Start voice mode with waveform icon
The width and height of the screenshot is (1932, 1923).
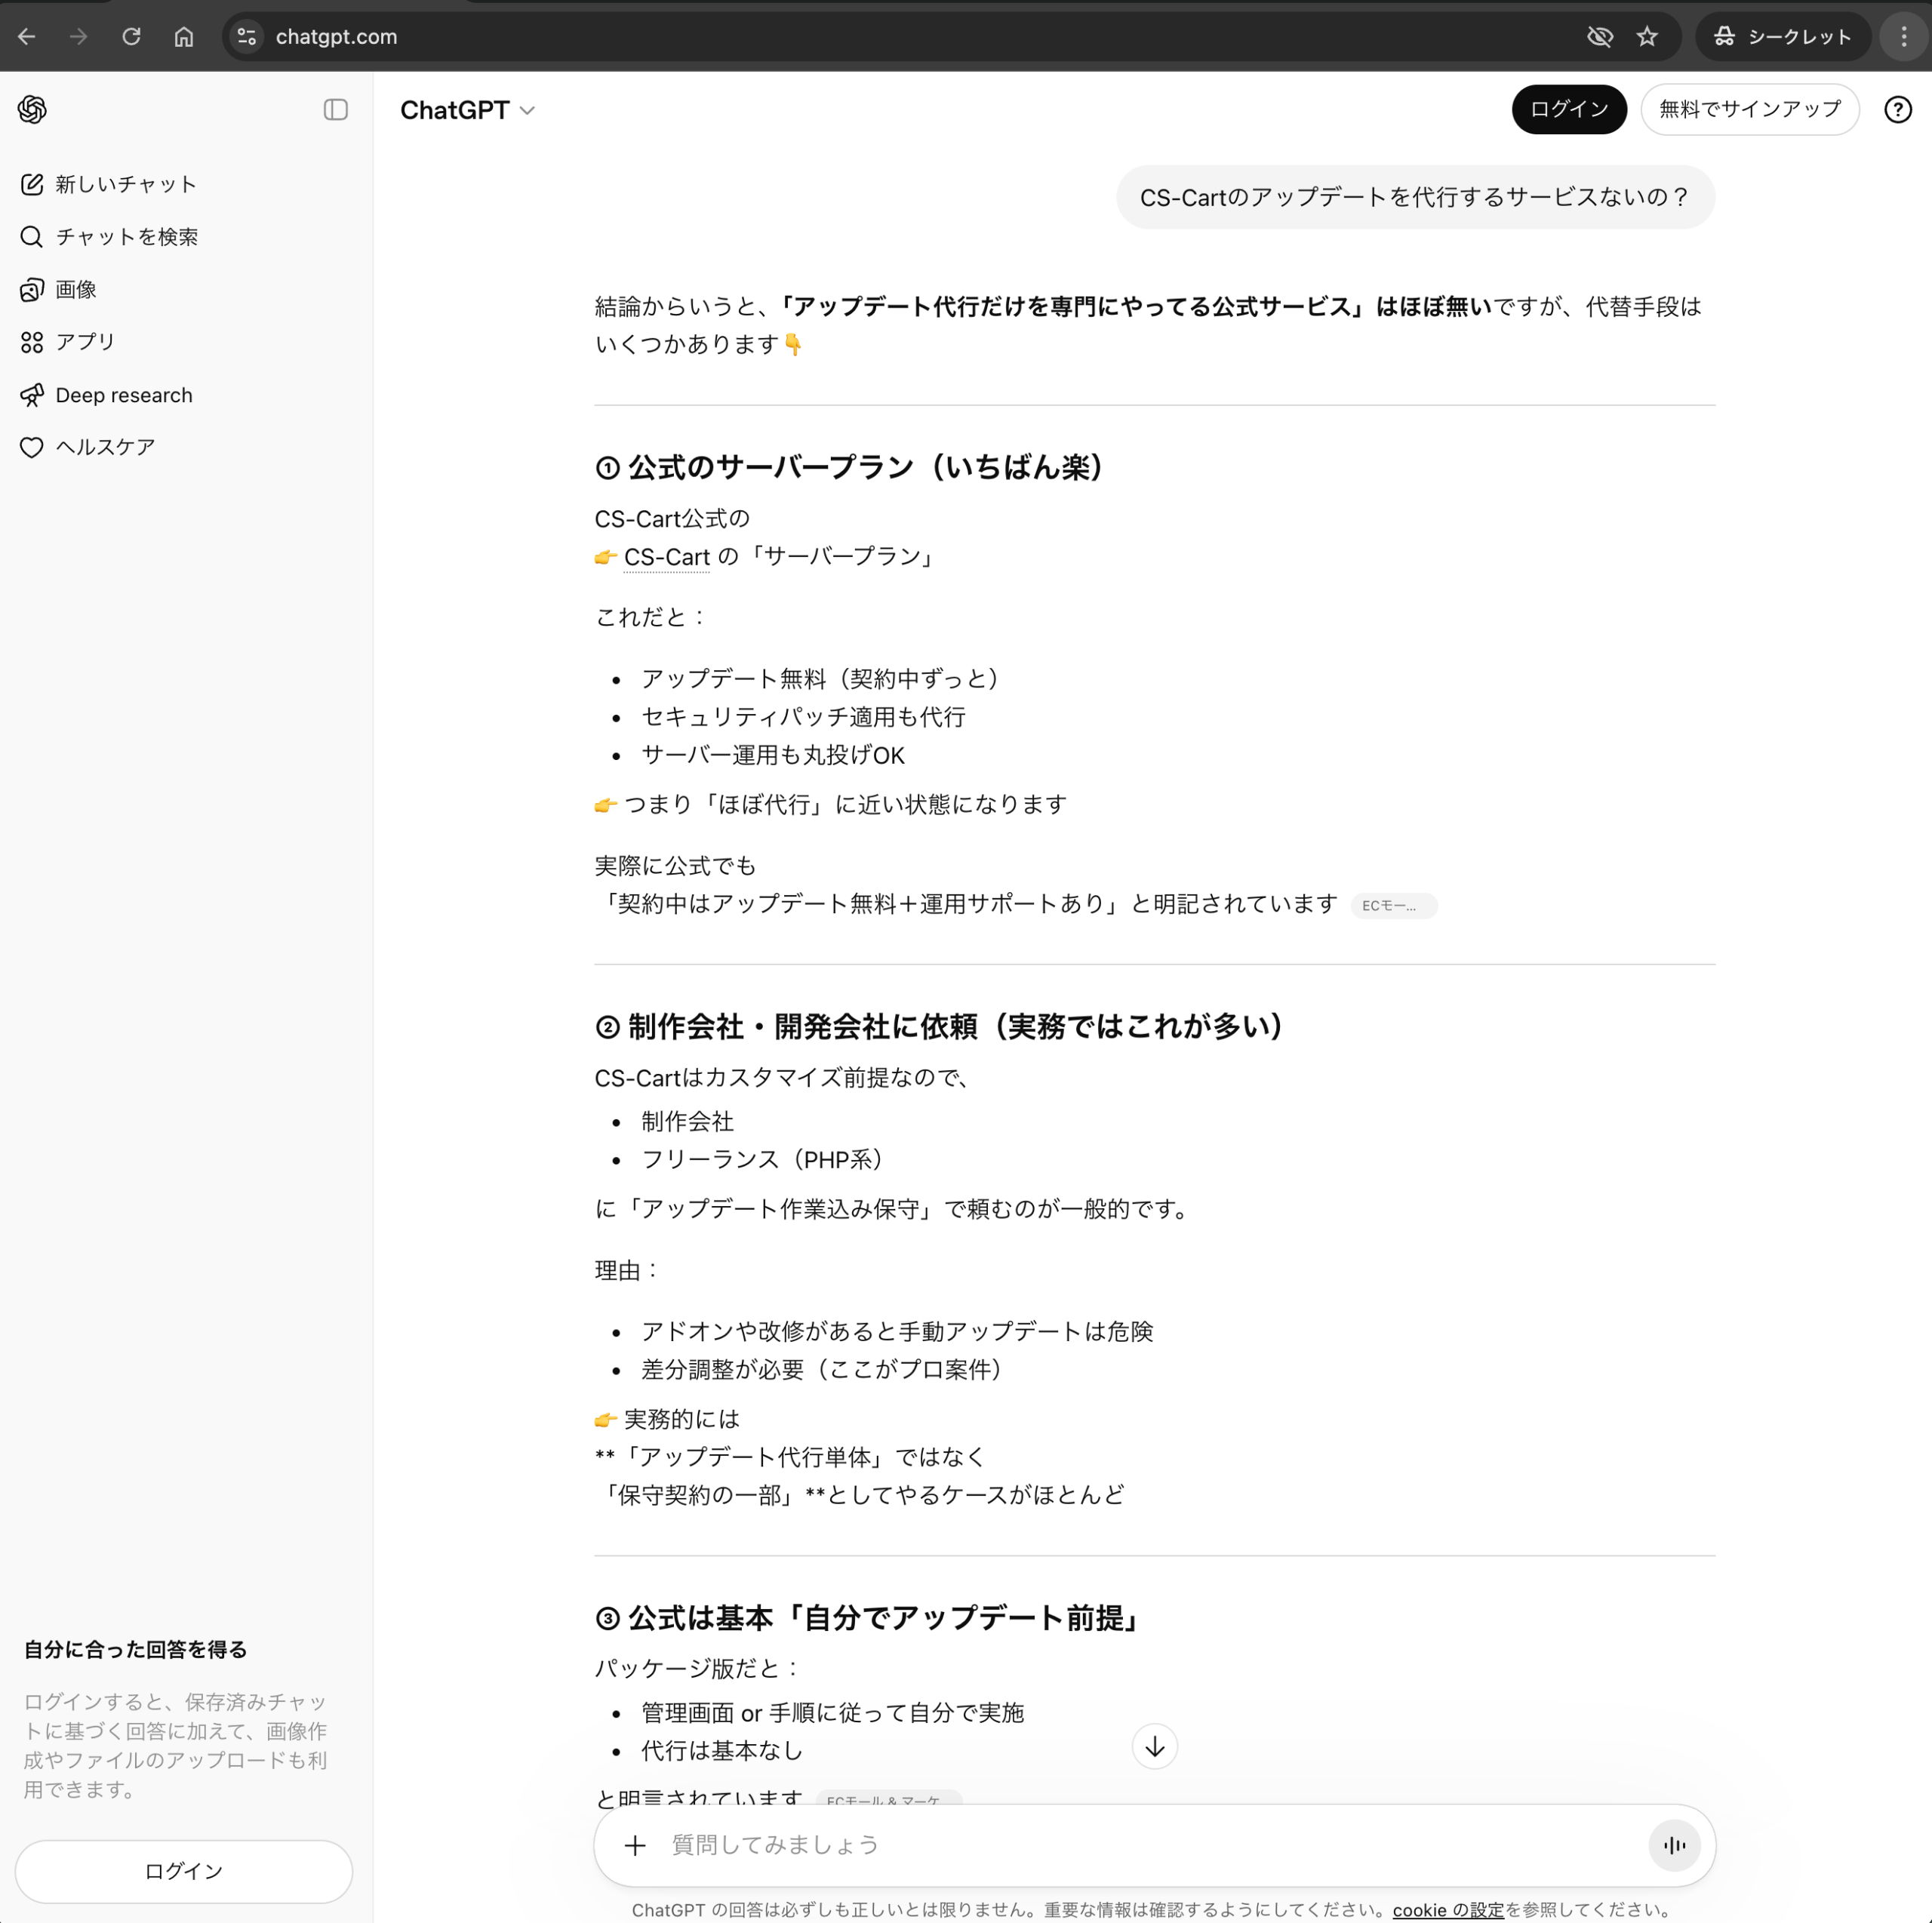click(1674, 1845)
